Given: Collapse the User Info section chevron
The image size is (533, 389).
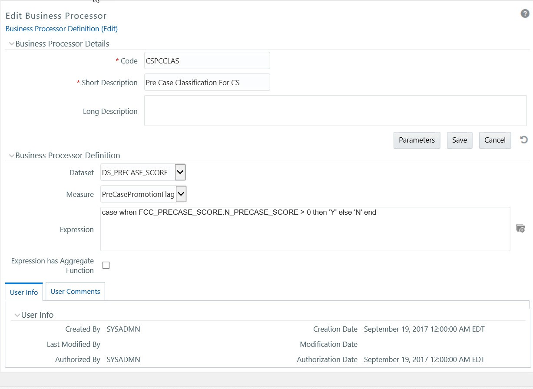Looking at the screenshot, I should [x=17, y=315].
